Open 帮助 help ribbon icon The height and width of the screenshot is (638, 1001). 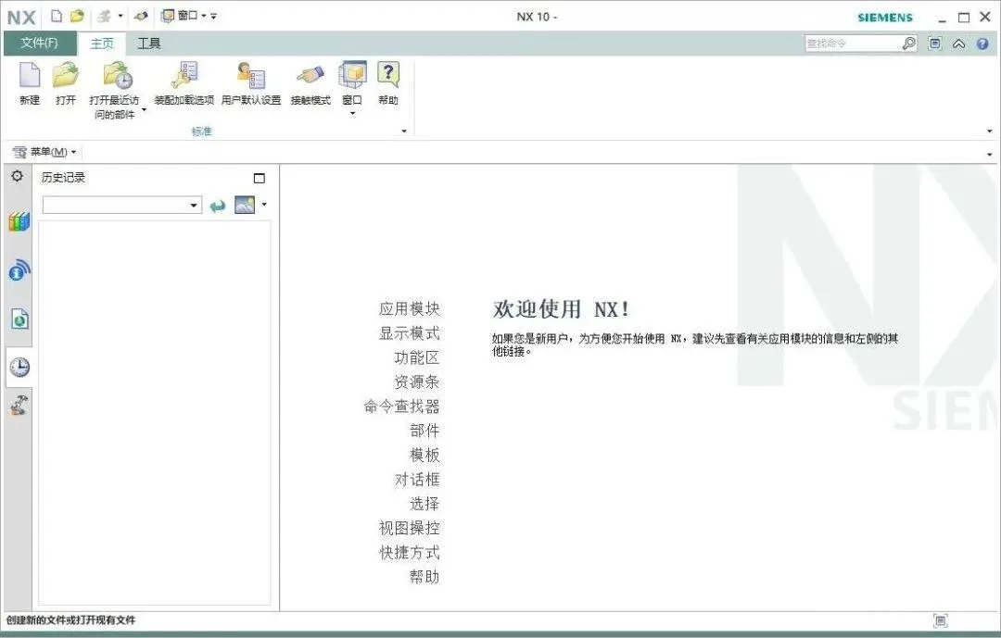point(388,83)
